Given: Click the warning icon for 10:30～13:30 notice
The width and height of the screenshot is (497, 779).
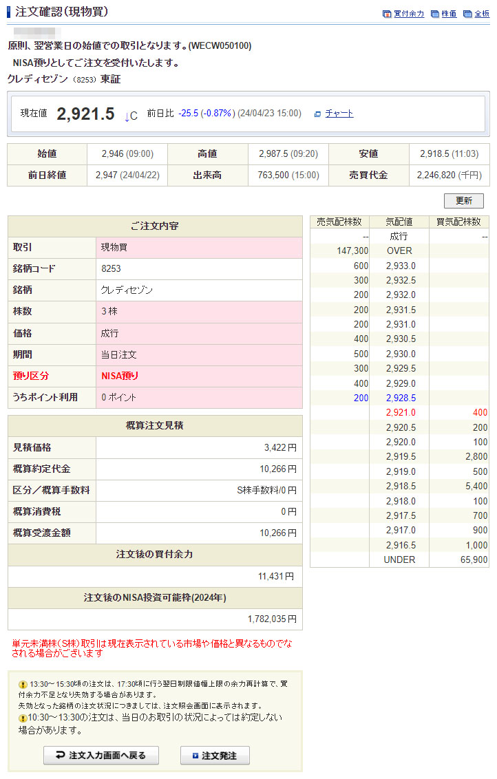Looking at the screenshot, I should [23, 718].
